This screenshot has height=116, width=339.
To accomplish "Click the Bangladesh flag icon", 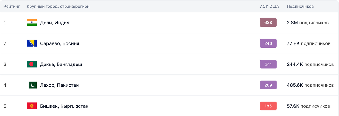I will coord(32,64).
